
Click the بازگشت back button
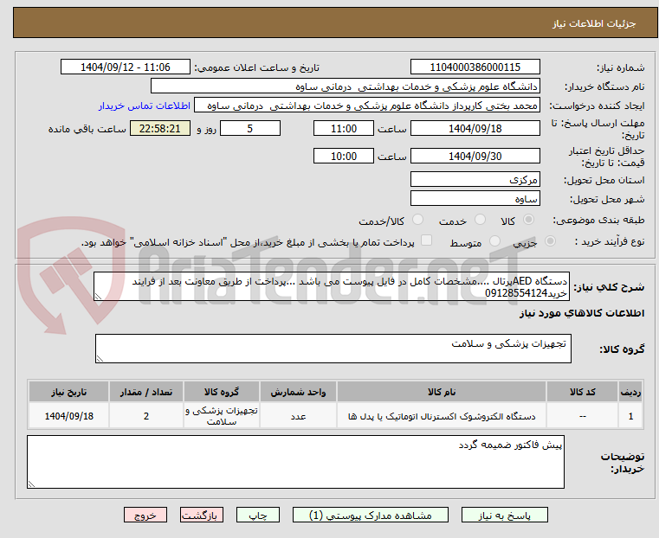202,515
